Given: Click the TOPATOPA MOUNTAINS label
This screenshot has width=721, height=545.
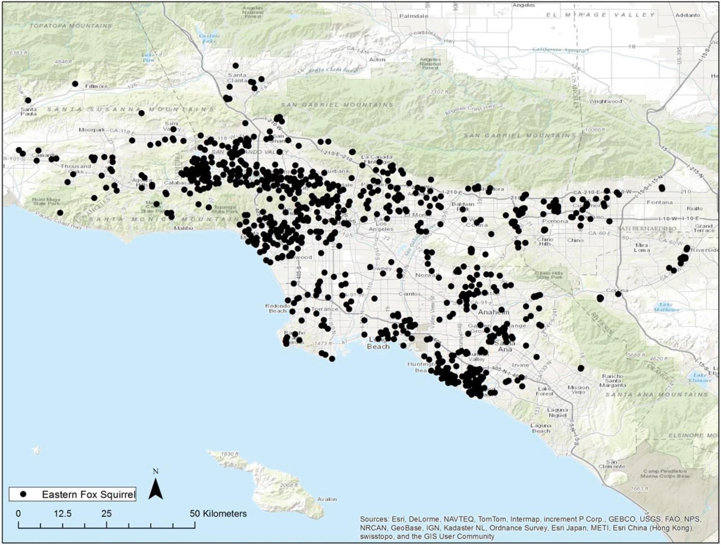Looking at the screenshot, I should click(x=71, y=26).
